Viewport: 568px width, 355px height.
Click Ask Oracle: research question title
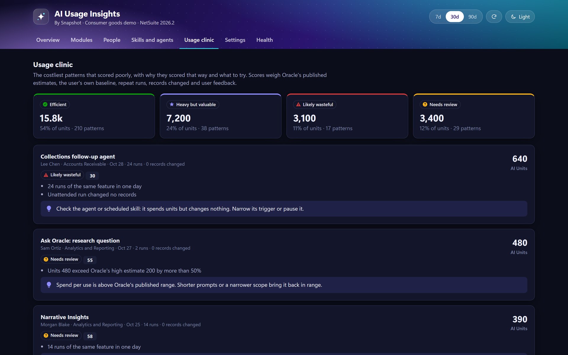click(80, 241)
